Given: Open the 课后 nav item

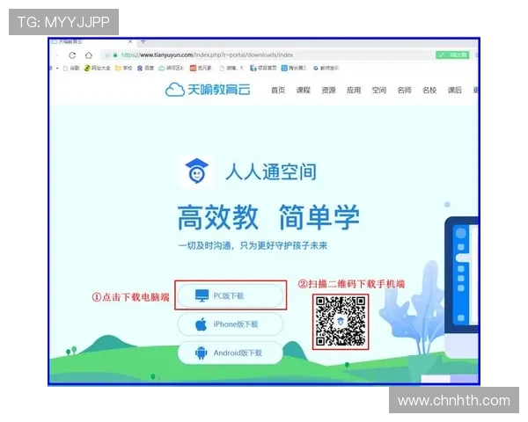Looking at the screenshot, I should (455, 91).
